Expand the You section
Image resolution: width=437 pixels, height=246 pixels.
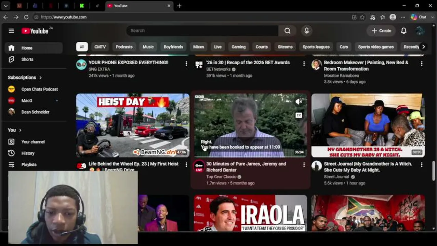tap(15, 130)
